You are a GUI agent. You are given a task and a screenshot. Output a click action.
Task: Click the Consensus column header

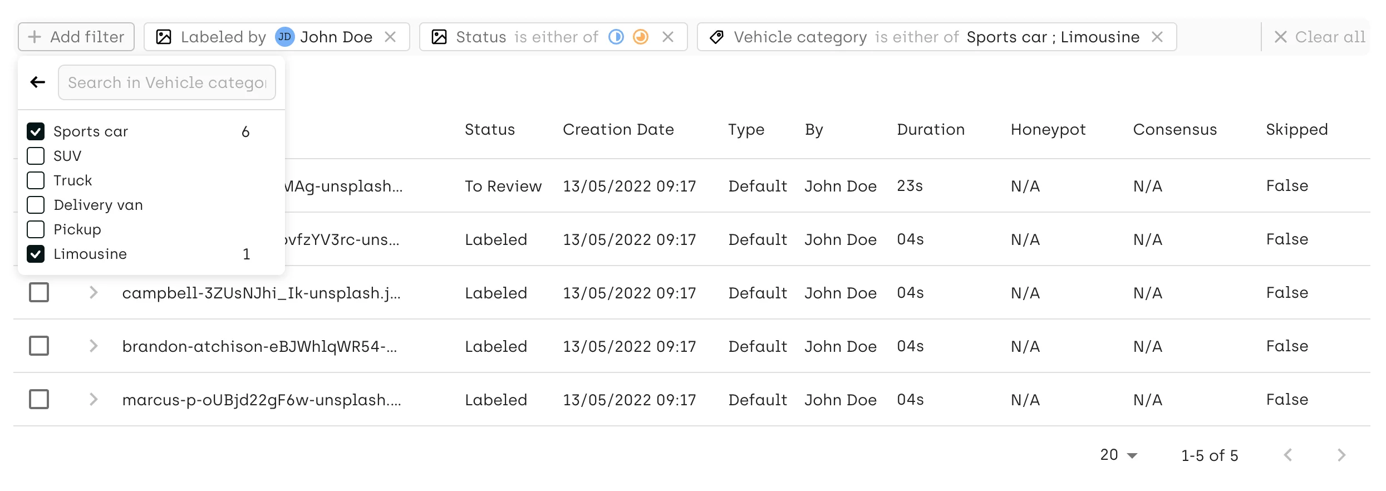(x=1175, y=129)
